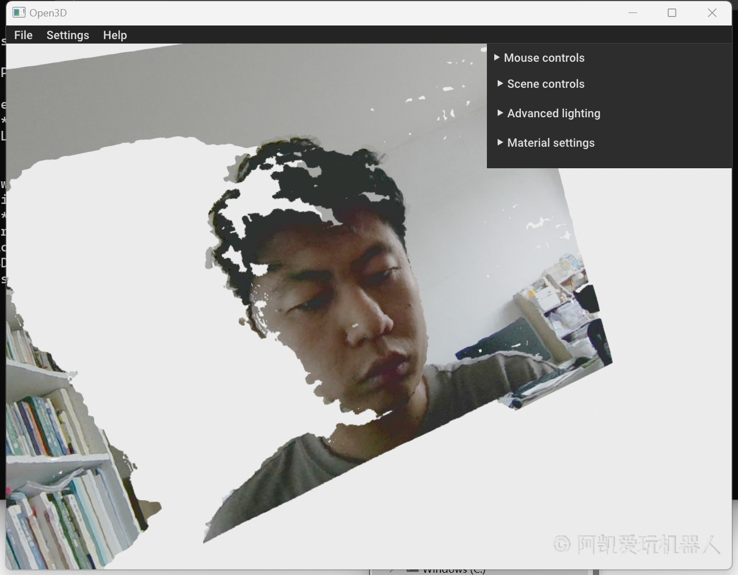The image size is (738, 575).
Task: Click the Open3D title bar text
Action: pos(48,12)
